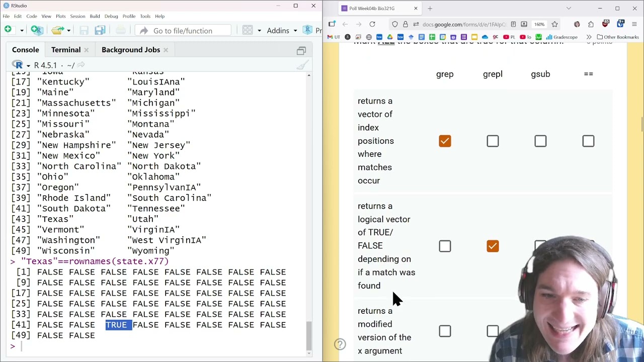Click the Go to file/function search box
The image size is (644, 362).
coord(183,31)
